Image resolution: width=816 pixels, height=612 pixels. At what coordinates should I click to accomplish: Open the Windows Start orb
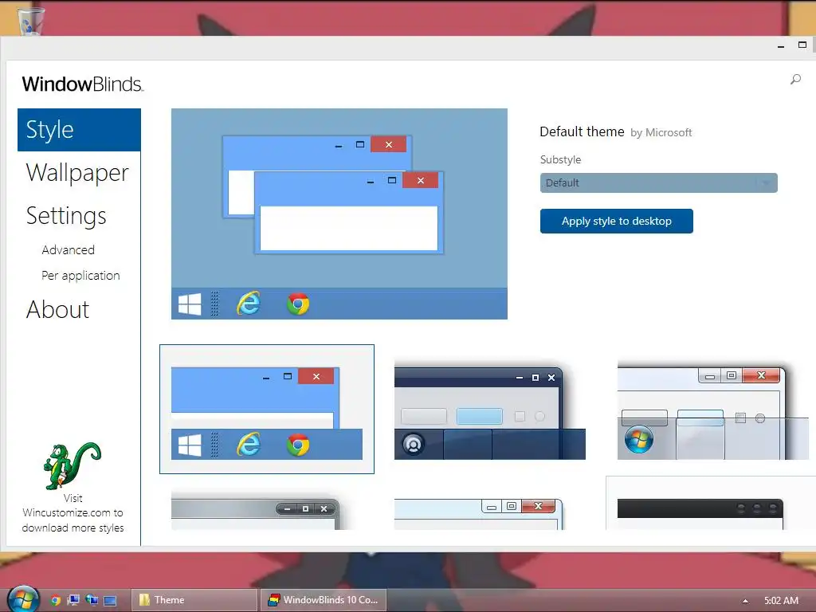[x=23, y=599]
